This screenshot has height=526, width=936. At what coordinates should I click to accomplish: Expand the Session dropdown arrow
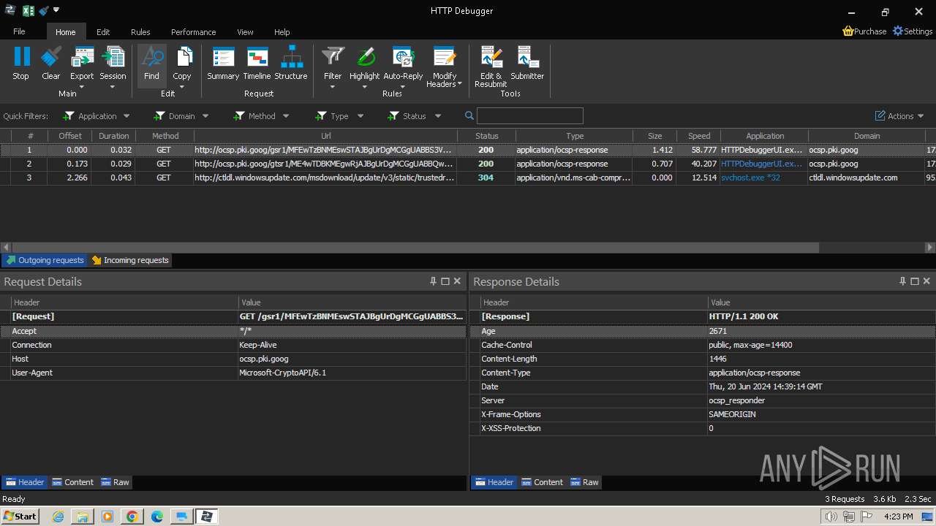[x=113, y=87]
